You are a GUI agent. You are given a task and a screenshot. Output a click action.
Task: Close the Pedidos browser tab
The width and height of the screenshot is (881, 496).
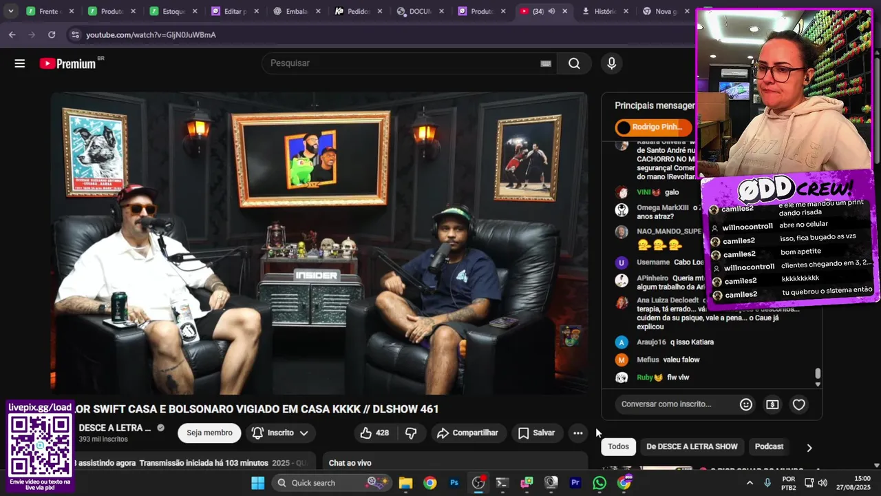380,11
